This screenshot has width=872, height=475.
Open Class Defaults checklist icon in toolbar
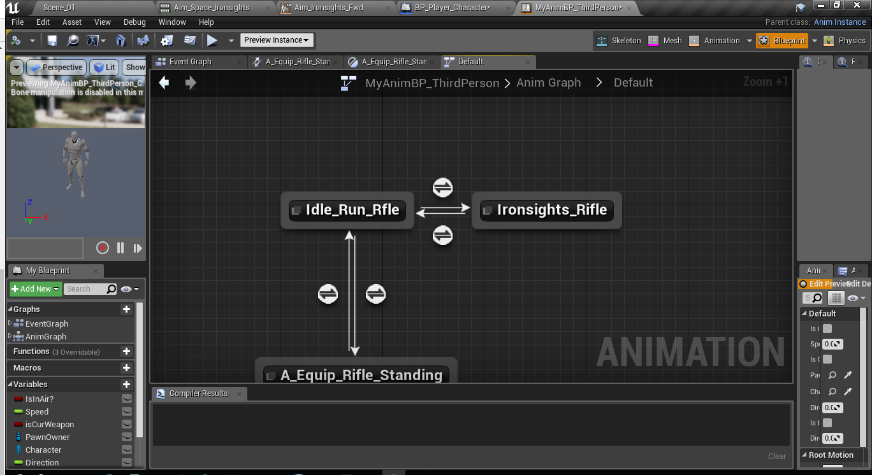point(189,41)
